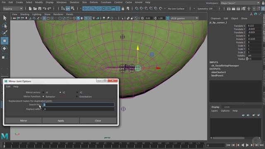Select Behavior mirror function
This screenshot has height=149, width=265.
[x=43, y=96]
